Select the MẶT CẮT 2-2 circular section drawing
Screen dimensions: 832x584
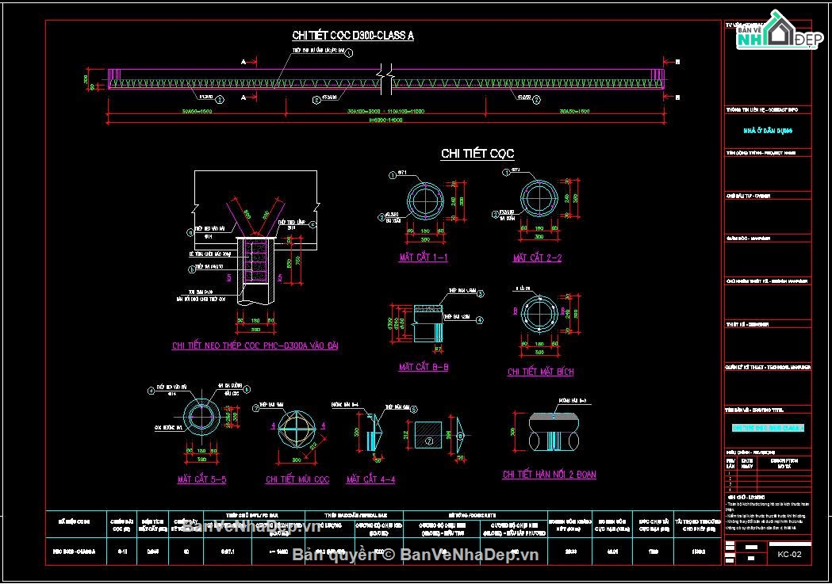[x=539, y=198]
